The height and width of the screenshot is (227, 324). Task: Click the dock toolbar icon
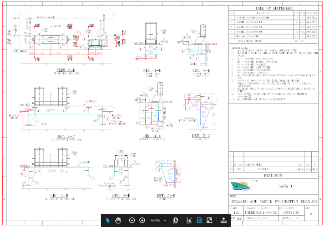223,220
